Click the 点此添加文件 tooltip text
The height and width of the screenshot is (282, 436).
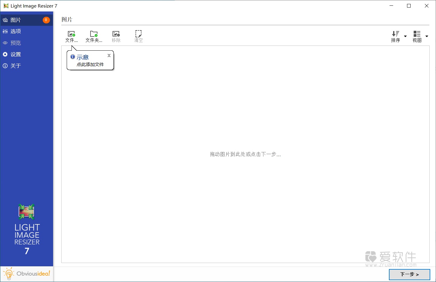click(90, 65)
